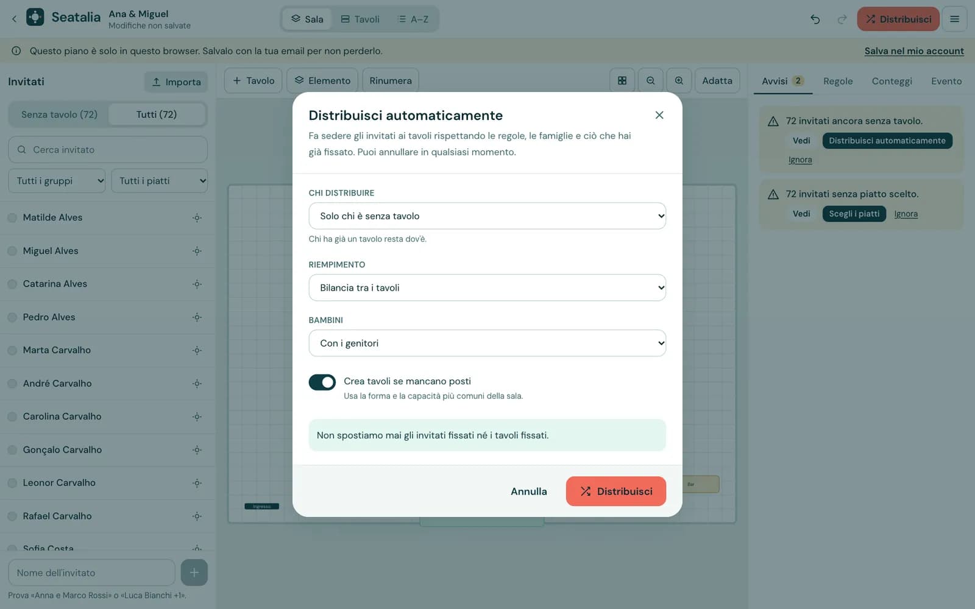
Task: Click the redo arrow icon
Action: [x=842, y=19]
